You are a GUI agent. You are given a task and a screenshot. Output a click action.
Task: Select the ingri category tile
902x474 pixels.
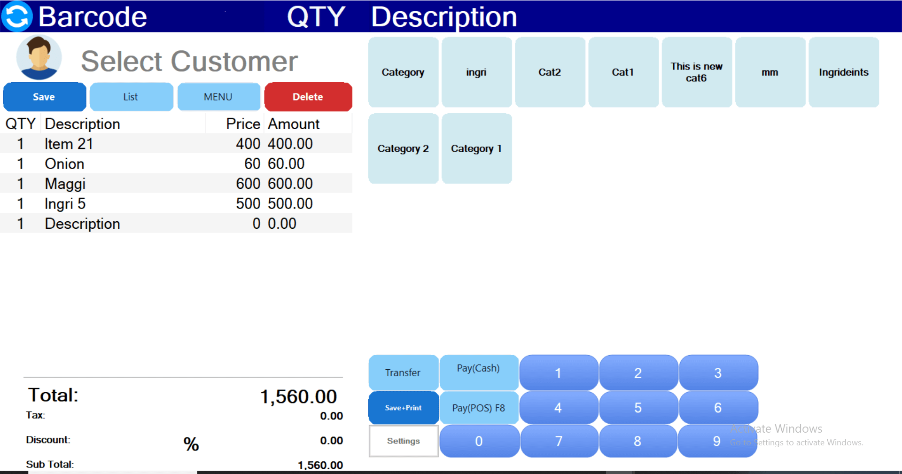click(x=476, y=72)
